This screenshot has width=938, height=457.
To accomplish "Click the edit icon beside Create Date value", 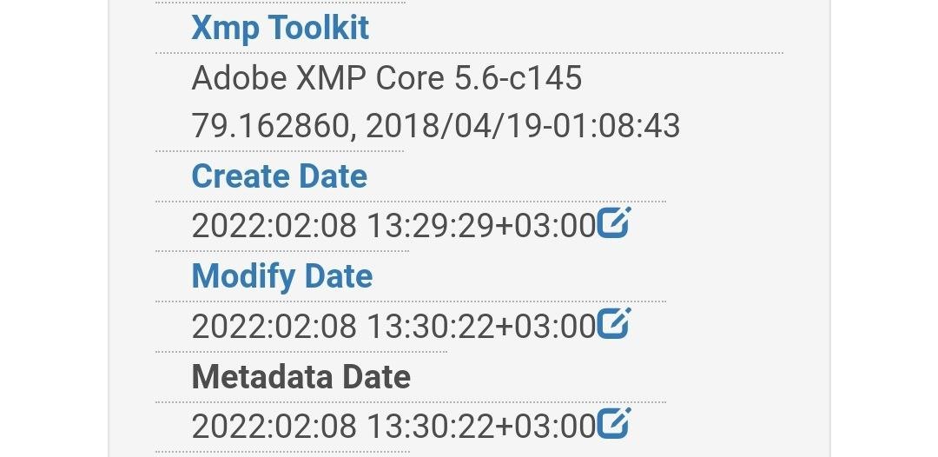I will point(613,223).
